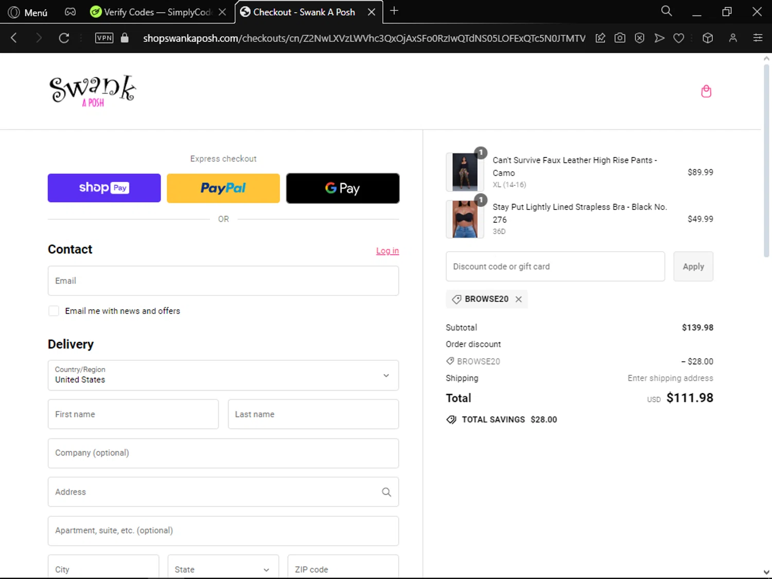Open the easy setup sliders icon
Image resolution: width=772 pixels, height=579 pixels.
point(758,38)
